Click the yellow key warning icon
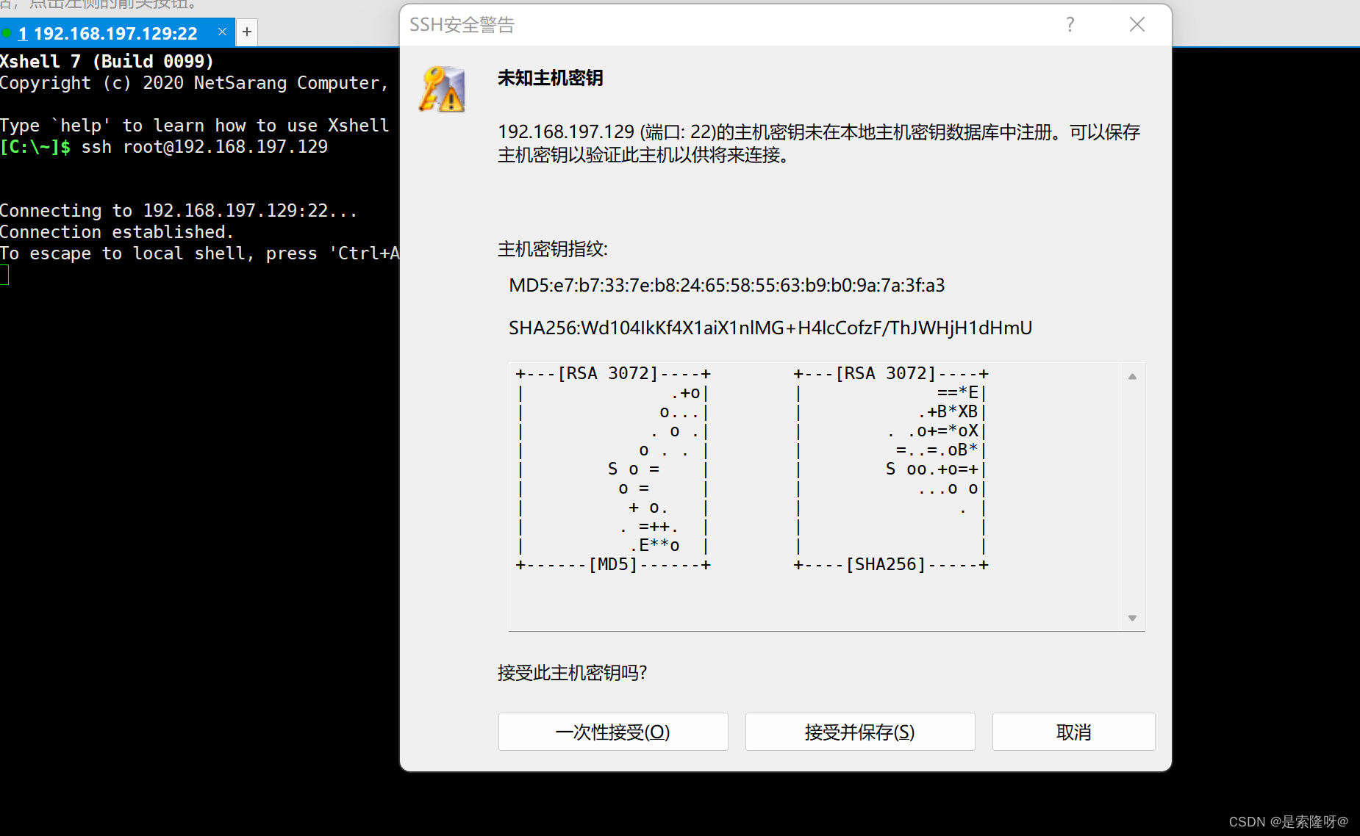 click(440, 88)
